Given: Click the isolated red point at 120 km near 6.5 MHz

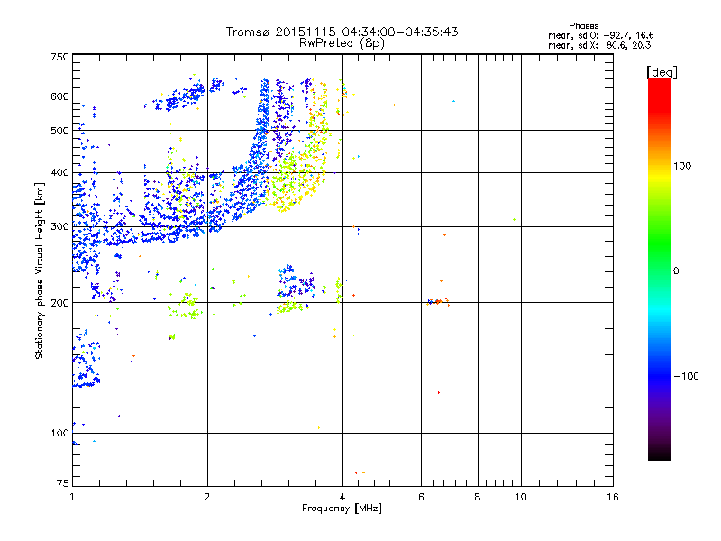Looking at the screenshot, I should (x=439, y=392).
